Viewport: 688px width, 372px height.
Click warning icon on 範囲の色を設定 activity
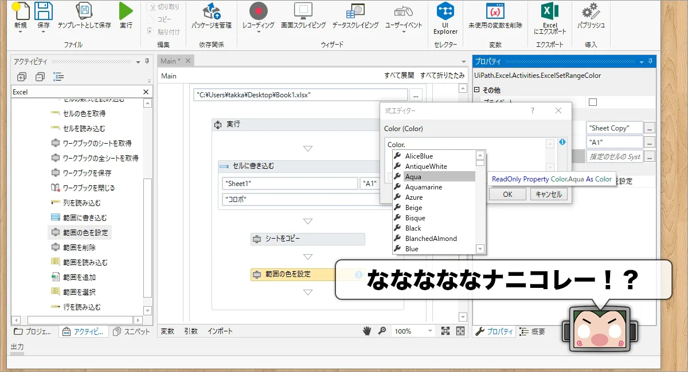pyautogui.click(x=359, y=275)
